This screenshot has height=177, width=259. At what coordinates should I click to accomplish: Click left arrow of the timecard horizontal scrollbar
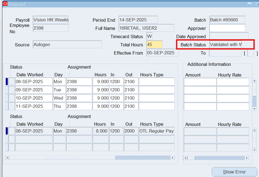coord(7,158)
